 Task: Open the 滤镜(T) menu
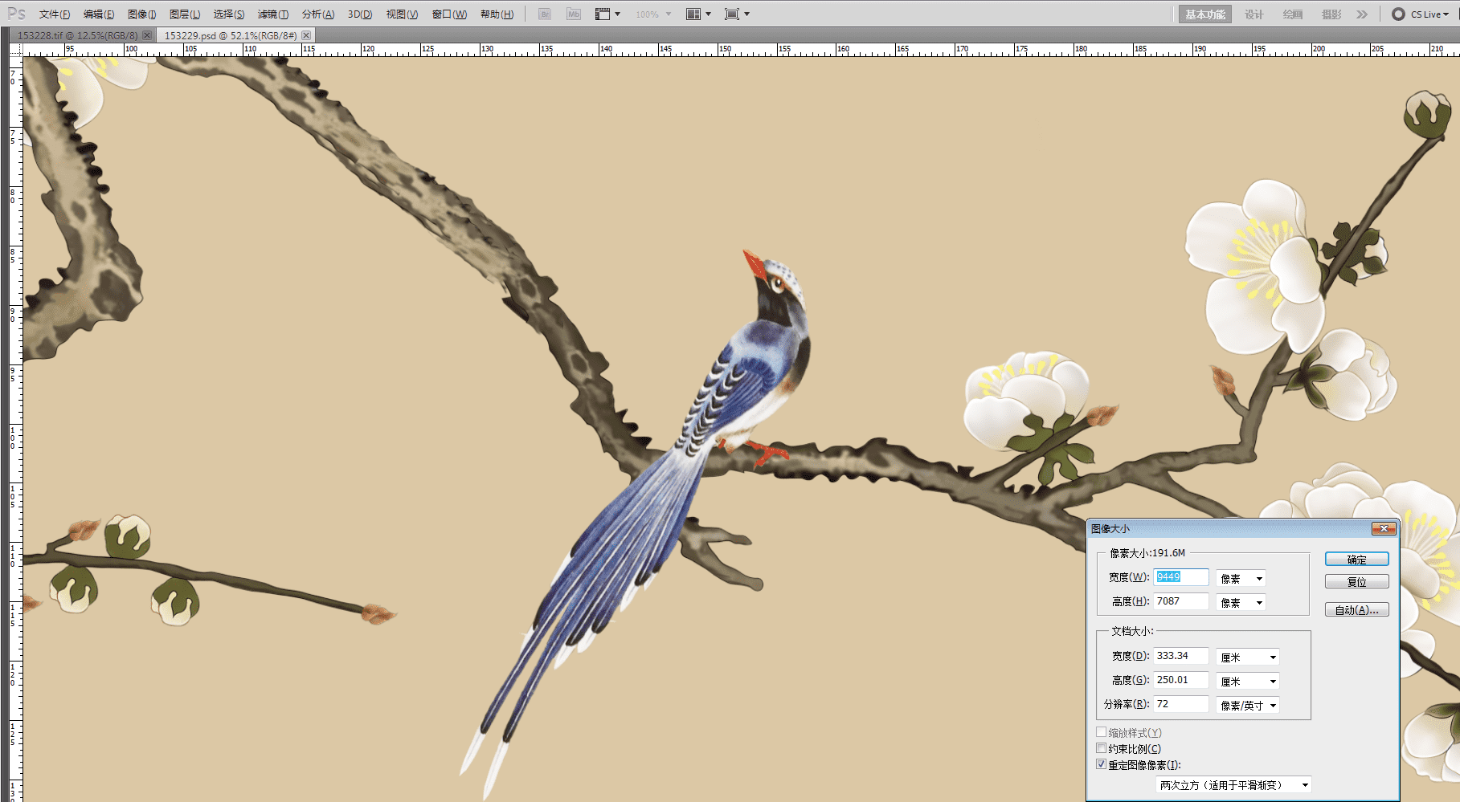273,14
